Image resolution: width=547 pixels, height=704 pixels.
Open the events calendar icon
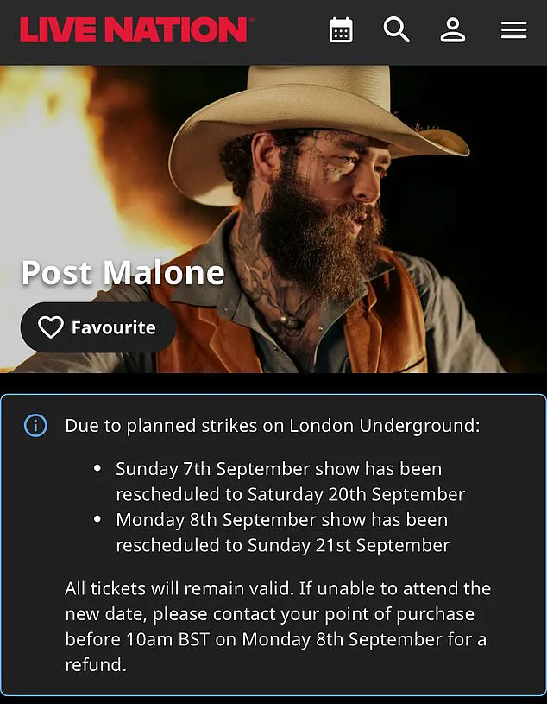coord(342,30)
